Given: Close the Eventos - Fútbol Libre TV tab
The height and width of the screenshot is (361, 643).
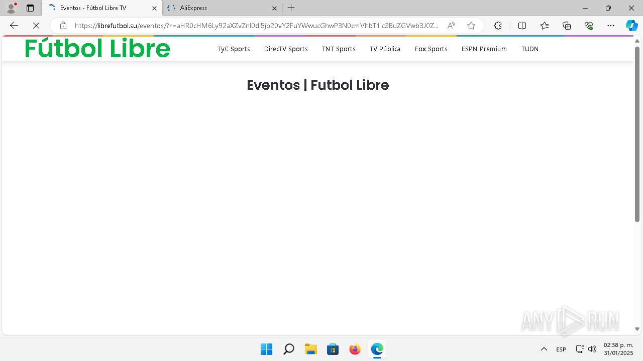Looking at the screenshot, I should click(154, 8).
